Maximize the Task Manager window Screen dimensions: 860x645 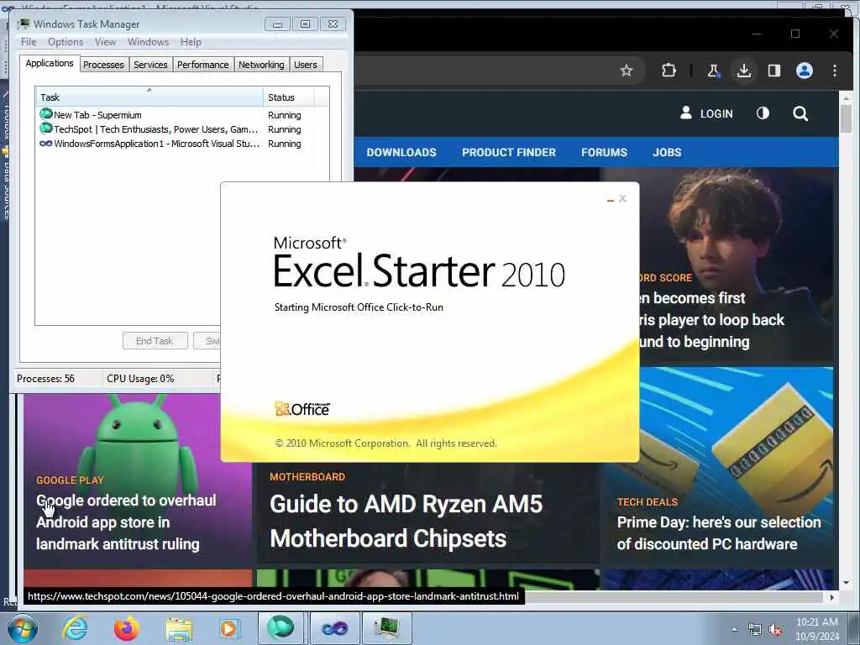tap(305, 24)
